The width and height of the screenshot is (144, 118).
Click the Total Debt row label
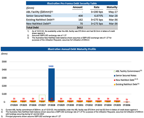(x=32, y=27)
